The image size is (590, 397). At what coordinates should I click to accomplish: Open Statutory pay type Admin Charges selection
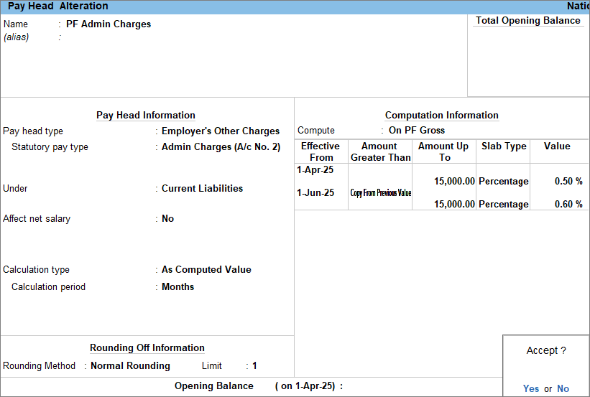[x=221, y=147]
